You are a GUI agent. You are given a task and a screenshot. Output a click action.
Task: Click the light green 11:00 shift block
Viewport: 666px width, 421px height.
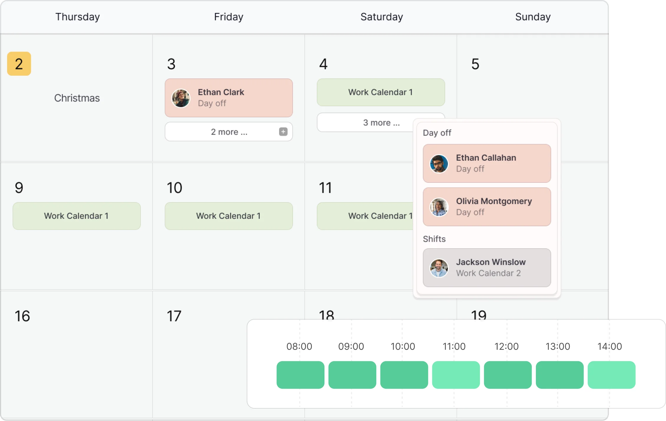click(x=456, y=375)
